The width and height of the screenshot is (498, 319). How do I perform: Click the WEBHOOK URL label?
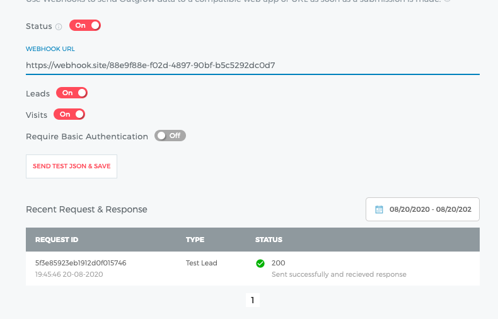click(50, 49)
